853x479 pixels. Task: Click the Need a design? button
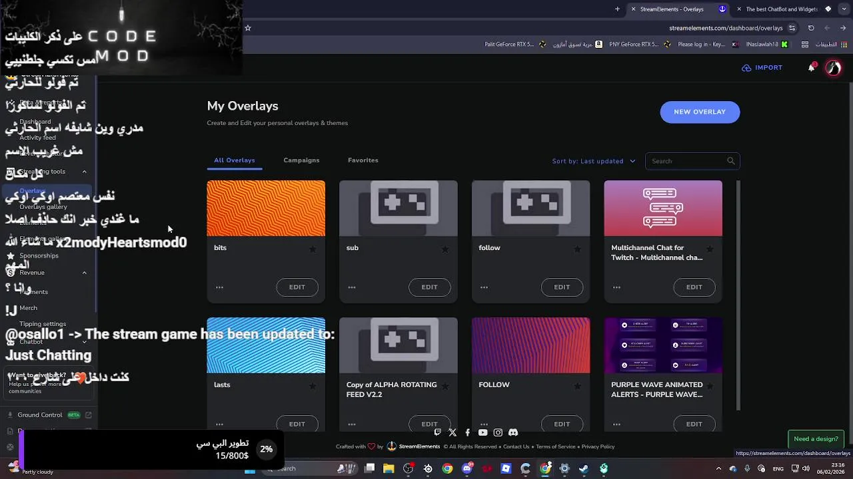click(x=816, y=439)
